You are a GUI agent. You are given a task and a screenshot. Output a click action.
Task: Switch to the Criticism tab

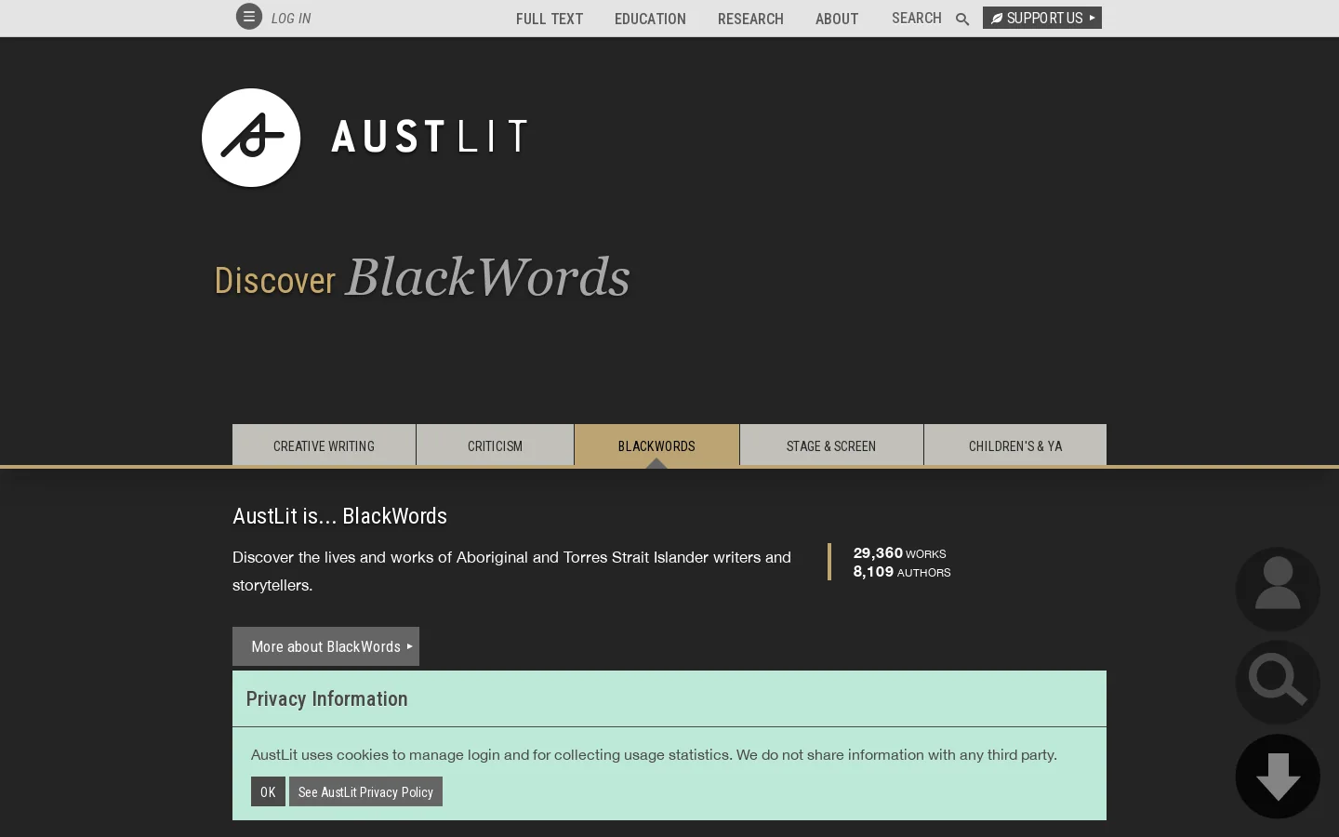[x=495, y=445]
